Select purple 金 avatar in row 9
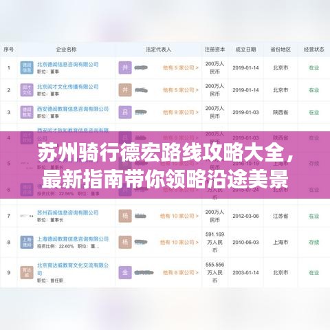The width and height of the screenshot is (330, 330). pyautogui.click(x=125, y=272)
